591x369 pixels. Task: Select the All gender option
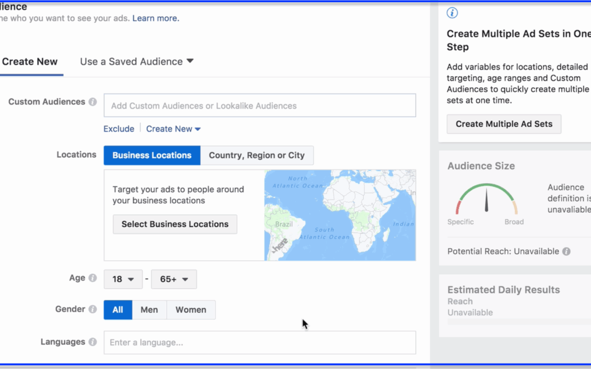[x=118, y=309]
